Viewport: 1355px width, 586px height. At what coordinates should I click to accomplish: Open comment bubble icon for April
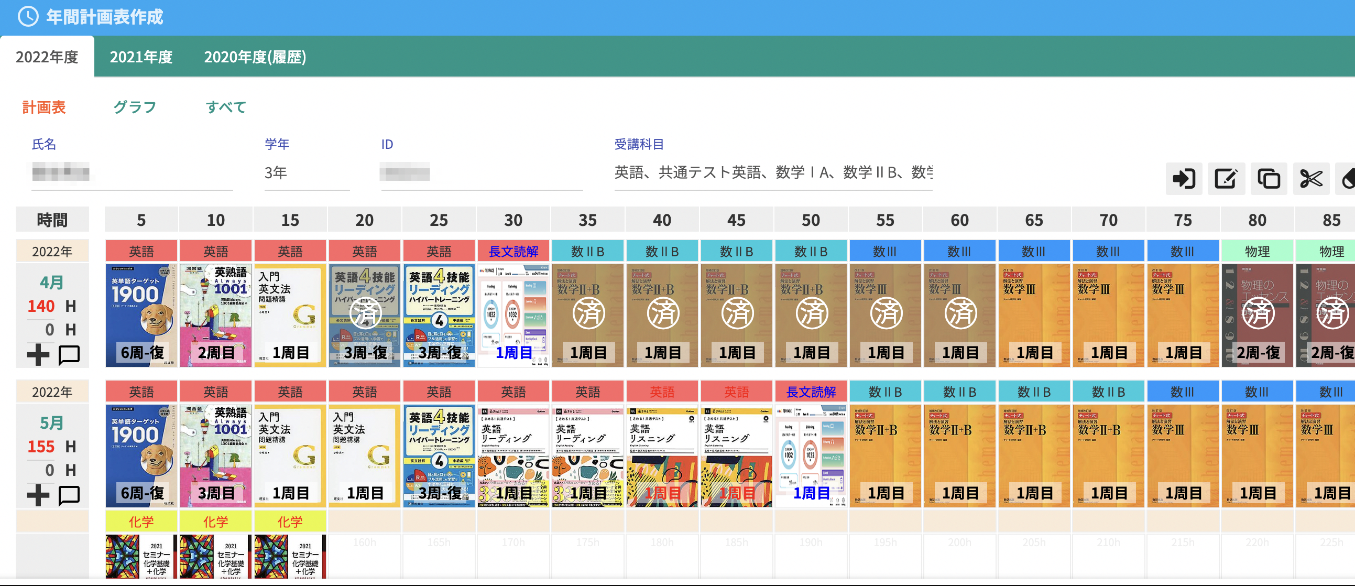[x=69, y=354]
